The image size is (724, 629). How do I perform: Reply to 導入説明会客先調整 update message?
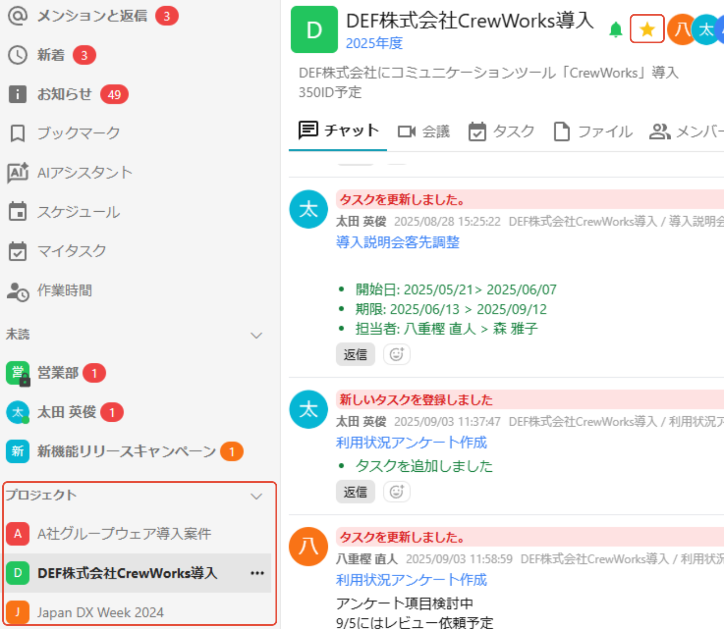coord(356,355)
